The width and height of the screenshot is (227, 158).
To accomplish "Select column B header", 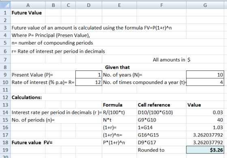I will [53, 5].
